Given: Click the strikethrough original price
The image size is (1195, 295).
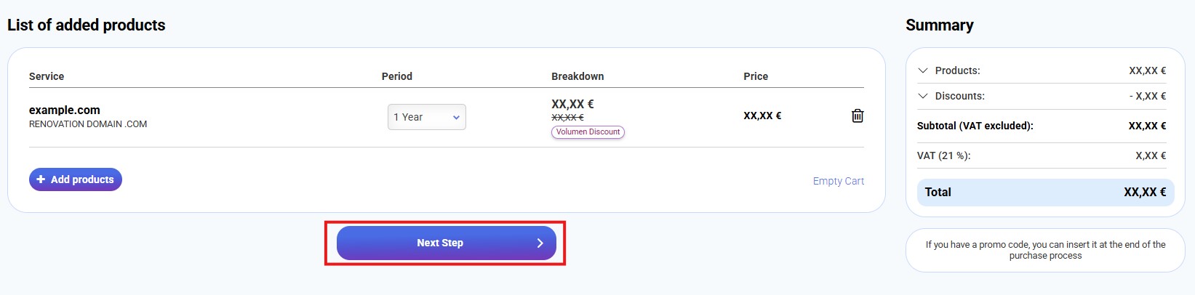Looking at the screenshot, I should click(567, 118).
